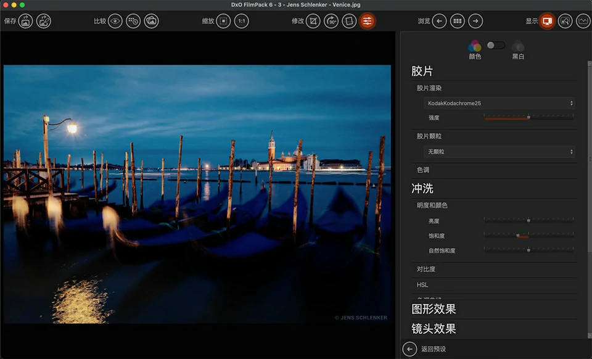Image resolution: width=592 pixels, height=359 pixels.
Task: Go to next image arrow
Action: tap(475, 21)
